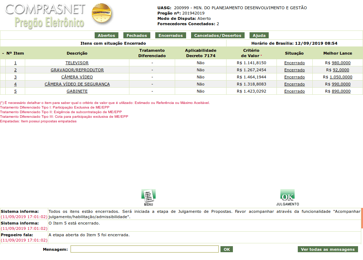This screenshot has height=260, width=363.
Task: Click message 'A etapa aberta do Item 5 foi encerrada.'
Action: pos(89,235)
